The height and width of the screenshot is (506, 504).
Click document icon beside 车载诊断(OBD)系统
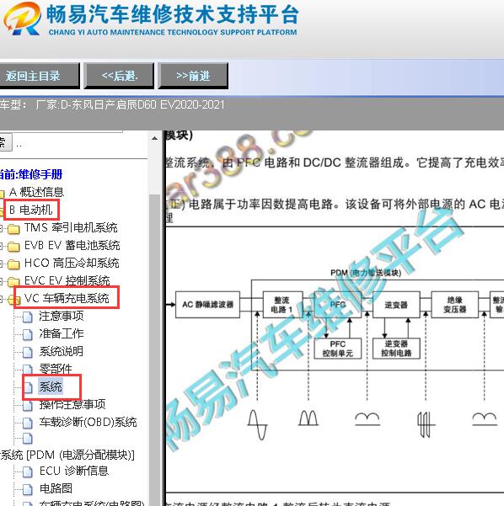click(28, 423)
